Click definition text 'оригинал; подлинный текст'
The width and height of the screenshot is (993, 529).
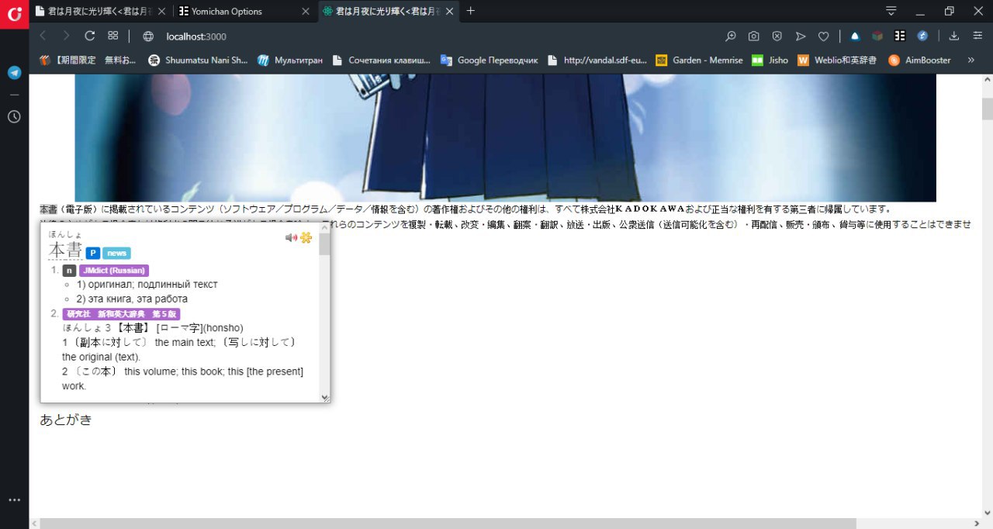(x=147, y=285)
